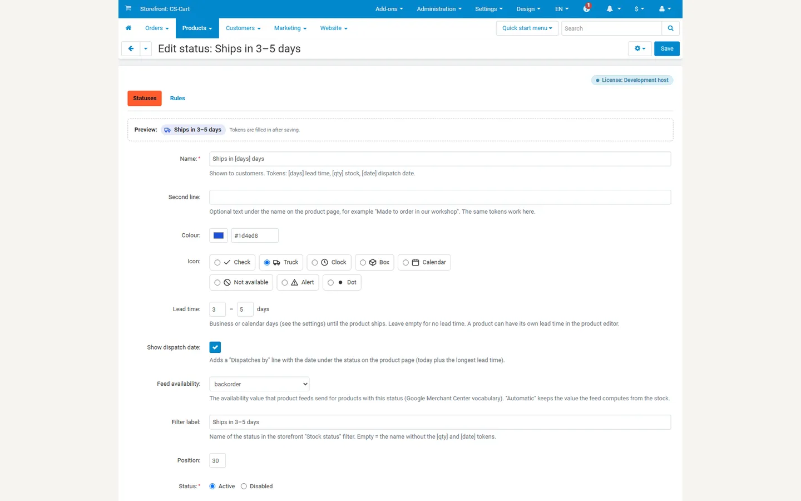Viewport: 801px width, 501px height.
Task: Select the Not available icon option
Action: [x=241, y=282]
